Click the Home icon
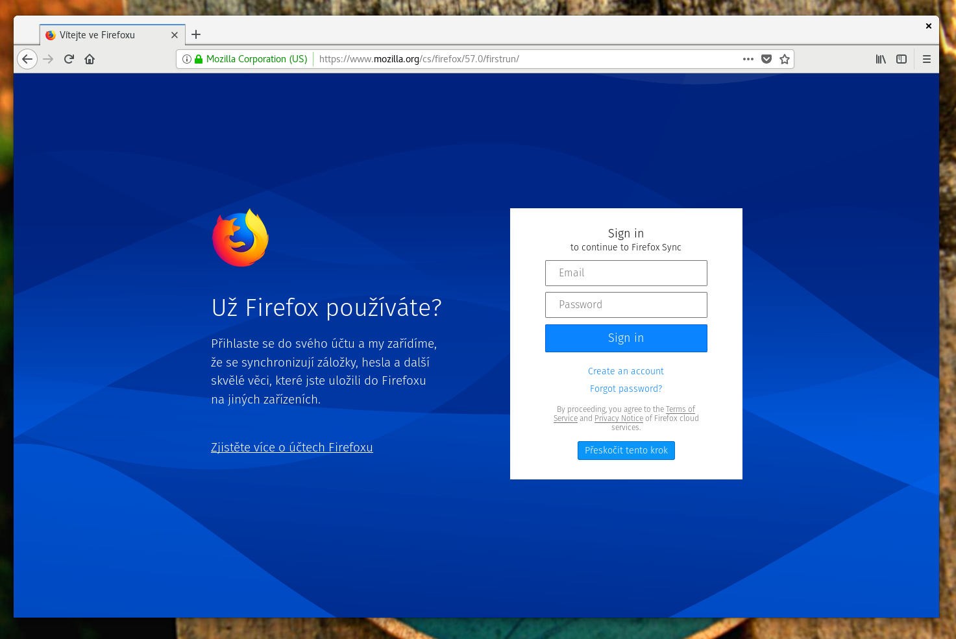Image resolution: width=956 pixels, height=639 pixels. (x=90, y=58)
